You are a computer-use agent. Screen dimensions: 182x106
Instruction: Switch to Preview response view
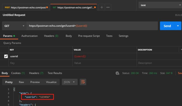click(x=35, y=82)
